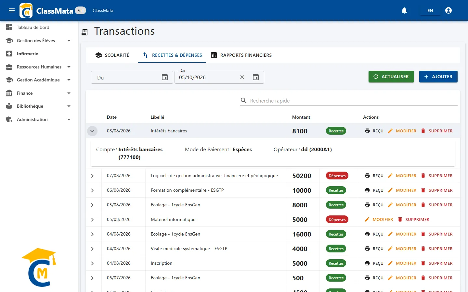Image resolution: width=468 pixels, height=292 pixels.
Task: Click the Montant column header
Action: pyautogui.click(x=301, y=117)
